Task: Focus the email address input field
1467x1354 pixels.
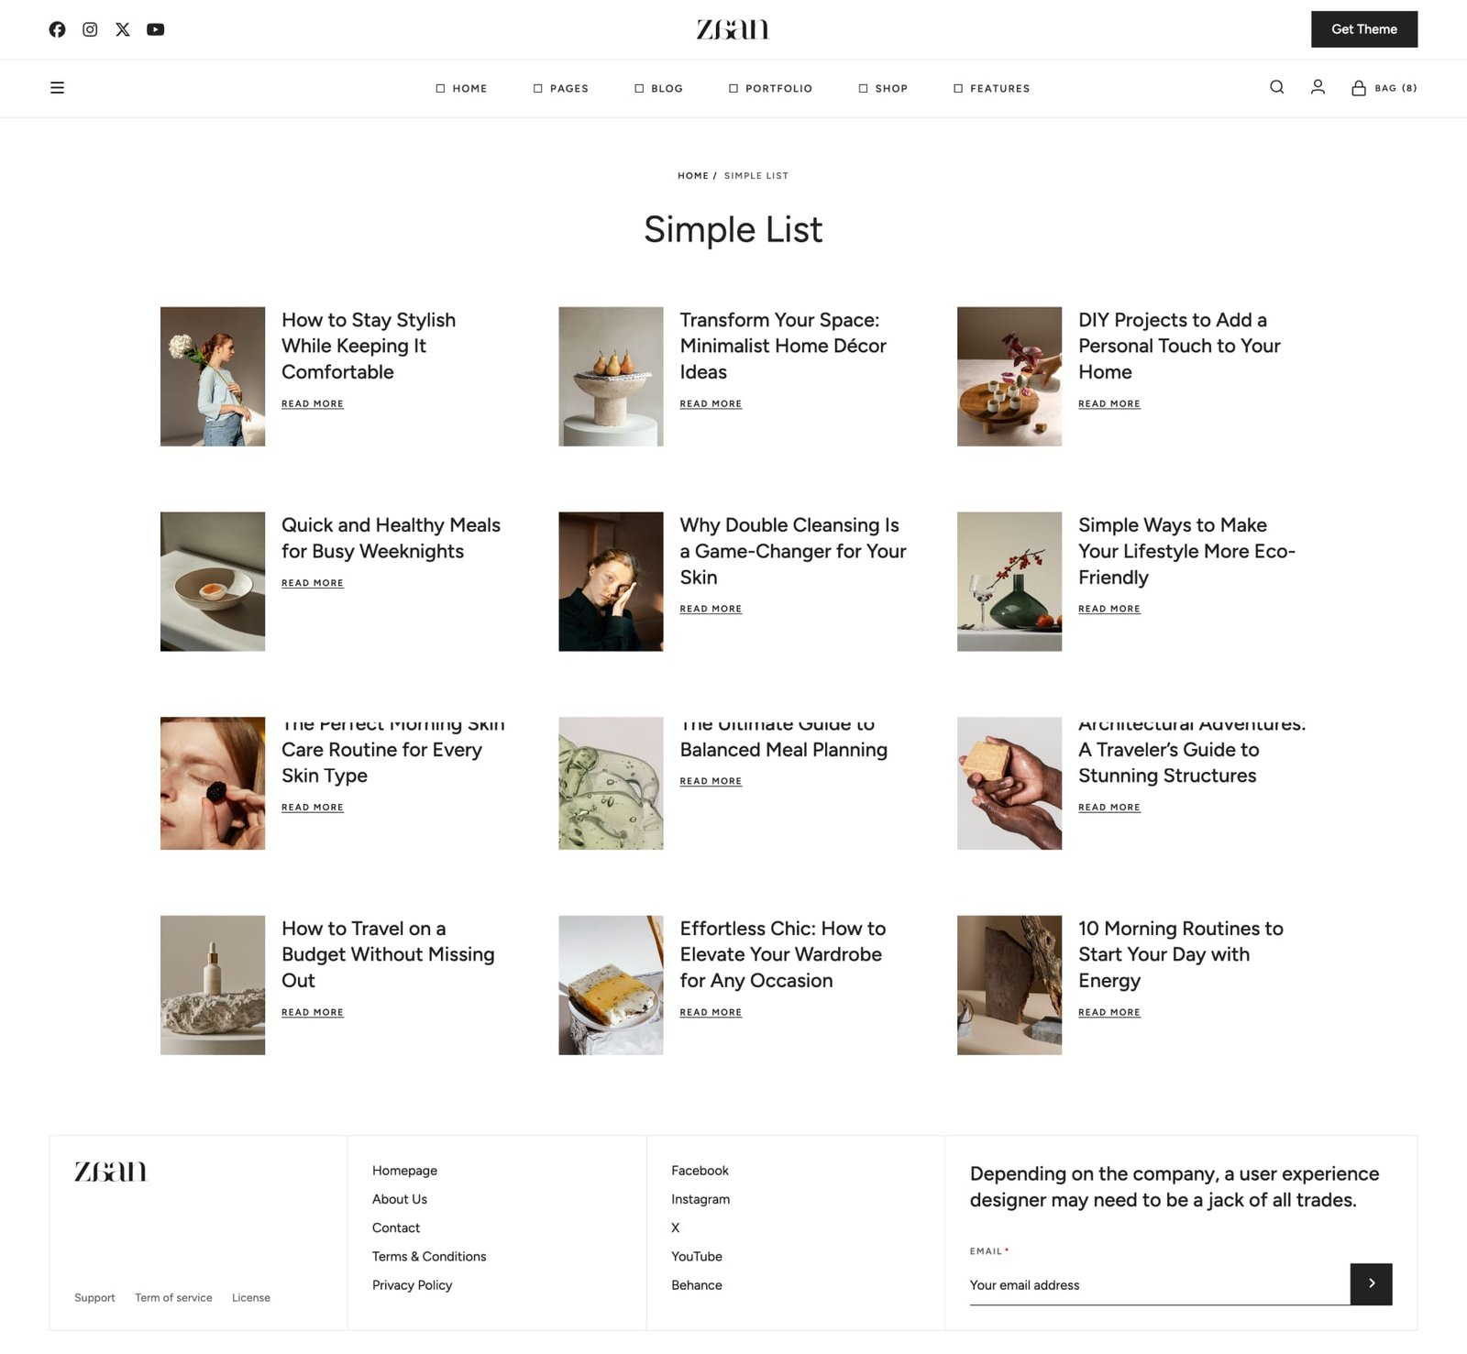Action: [x=1159, y=1285]
